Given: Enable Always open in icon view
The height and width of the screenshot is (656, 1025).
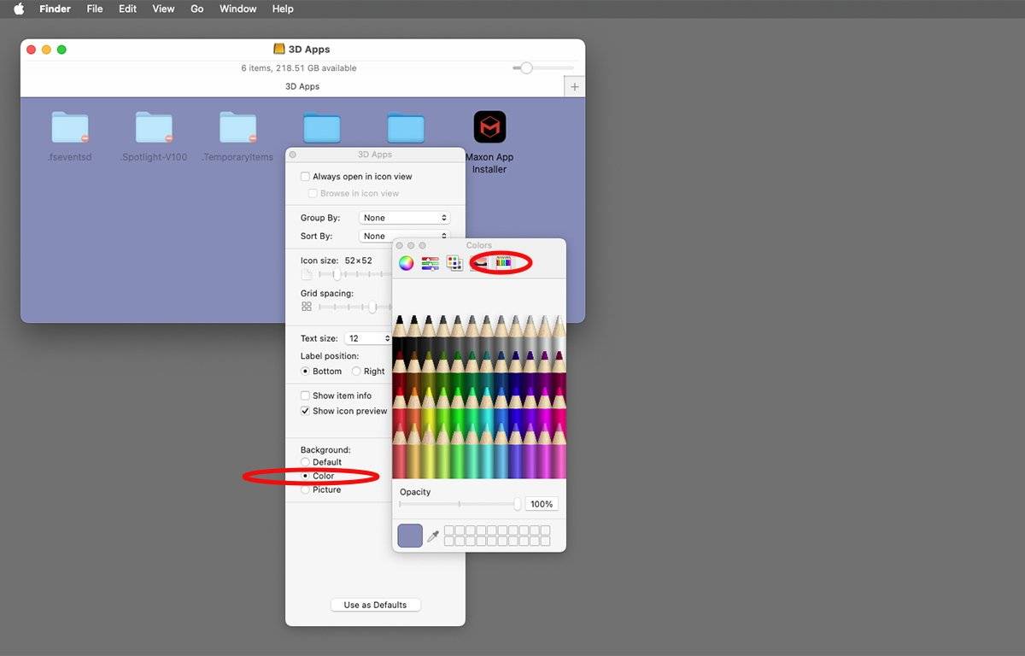Looking at the screenshot, I should click(306, 177).
